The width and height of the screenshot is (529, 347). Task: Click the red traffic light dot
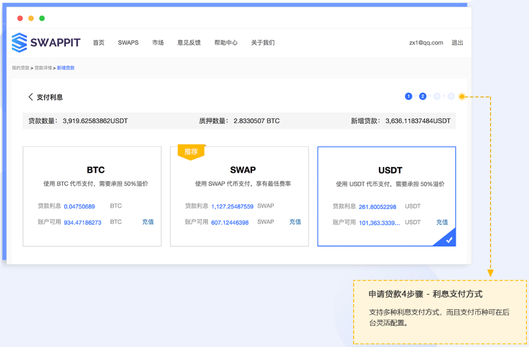point(20,18)
